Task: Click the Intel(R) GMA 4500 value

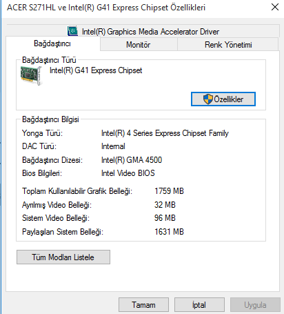Action: [x=132, y=160]
